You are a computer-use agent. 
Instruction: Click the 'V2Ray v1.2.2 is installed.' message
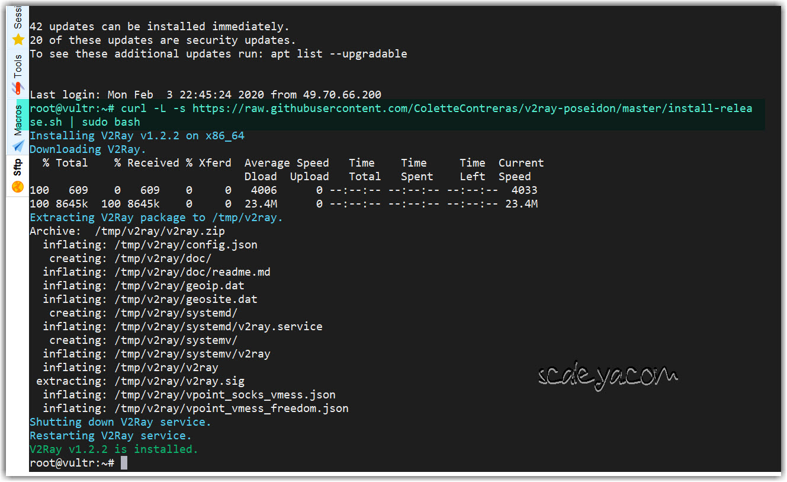114,449
